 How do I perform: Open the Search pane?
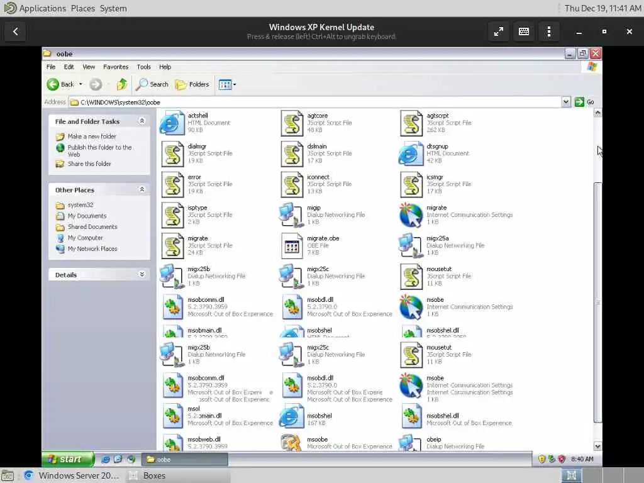pyautogui.click(x=152, y=84)
